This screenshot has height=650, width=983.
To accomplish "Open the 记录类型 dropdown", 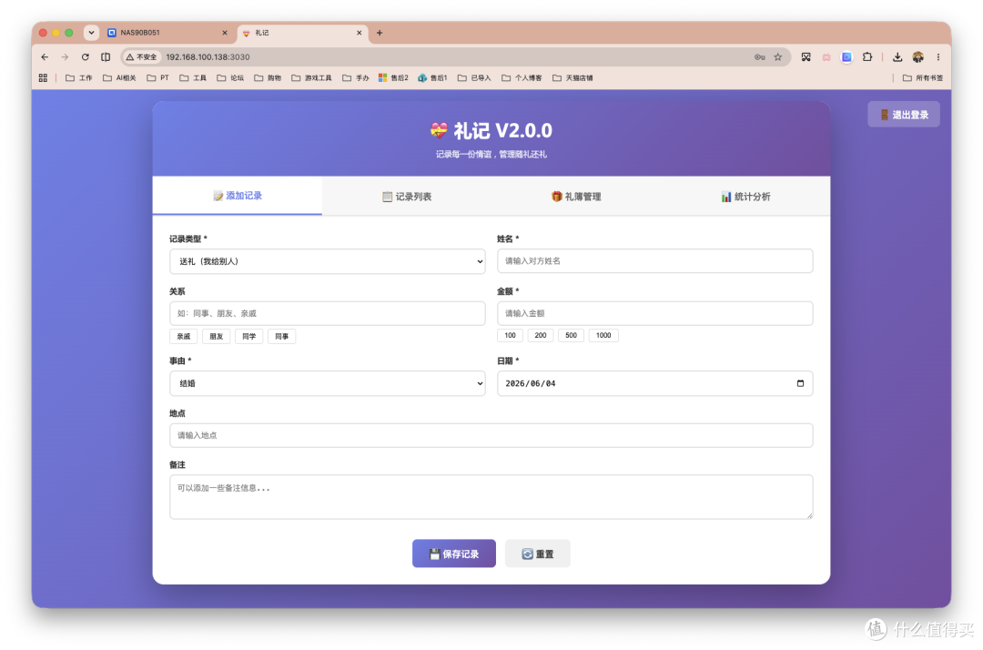I will [x=328, y=261].
